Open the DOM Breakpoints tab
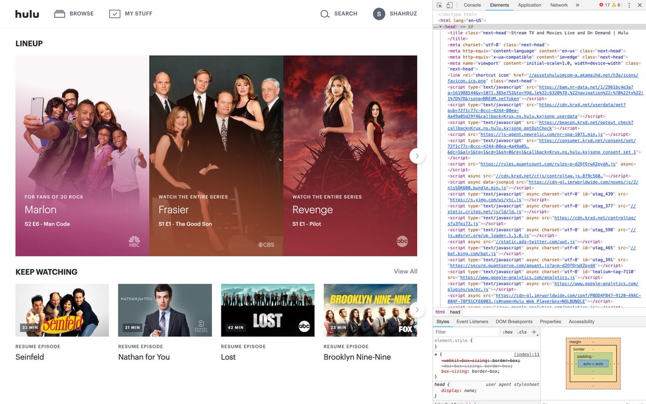Image resolution: width=646 pixels, height=404 pixels. point(514,322)
